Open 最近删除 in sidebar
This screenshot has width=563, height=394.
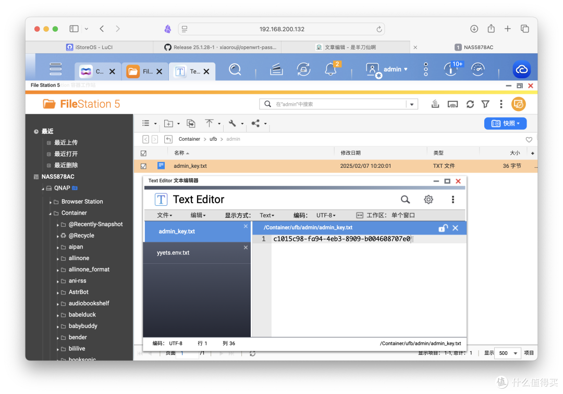pos(66,165)
